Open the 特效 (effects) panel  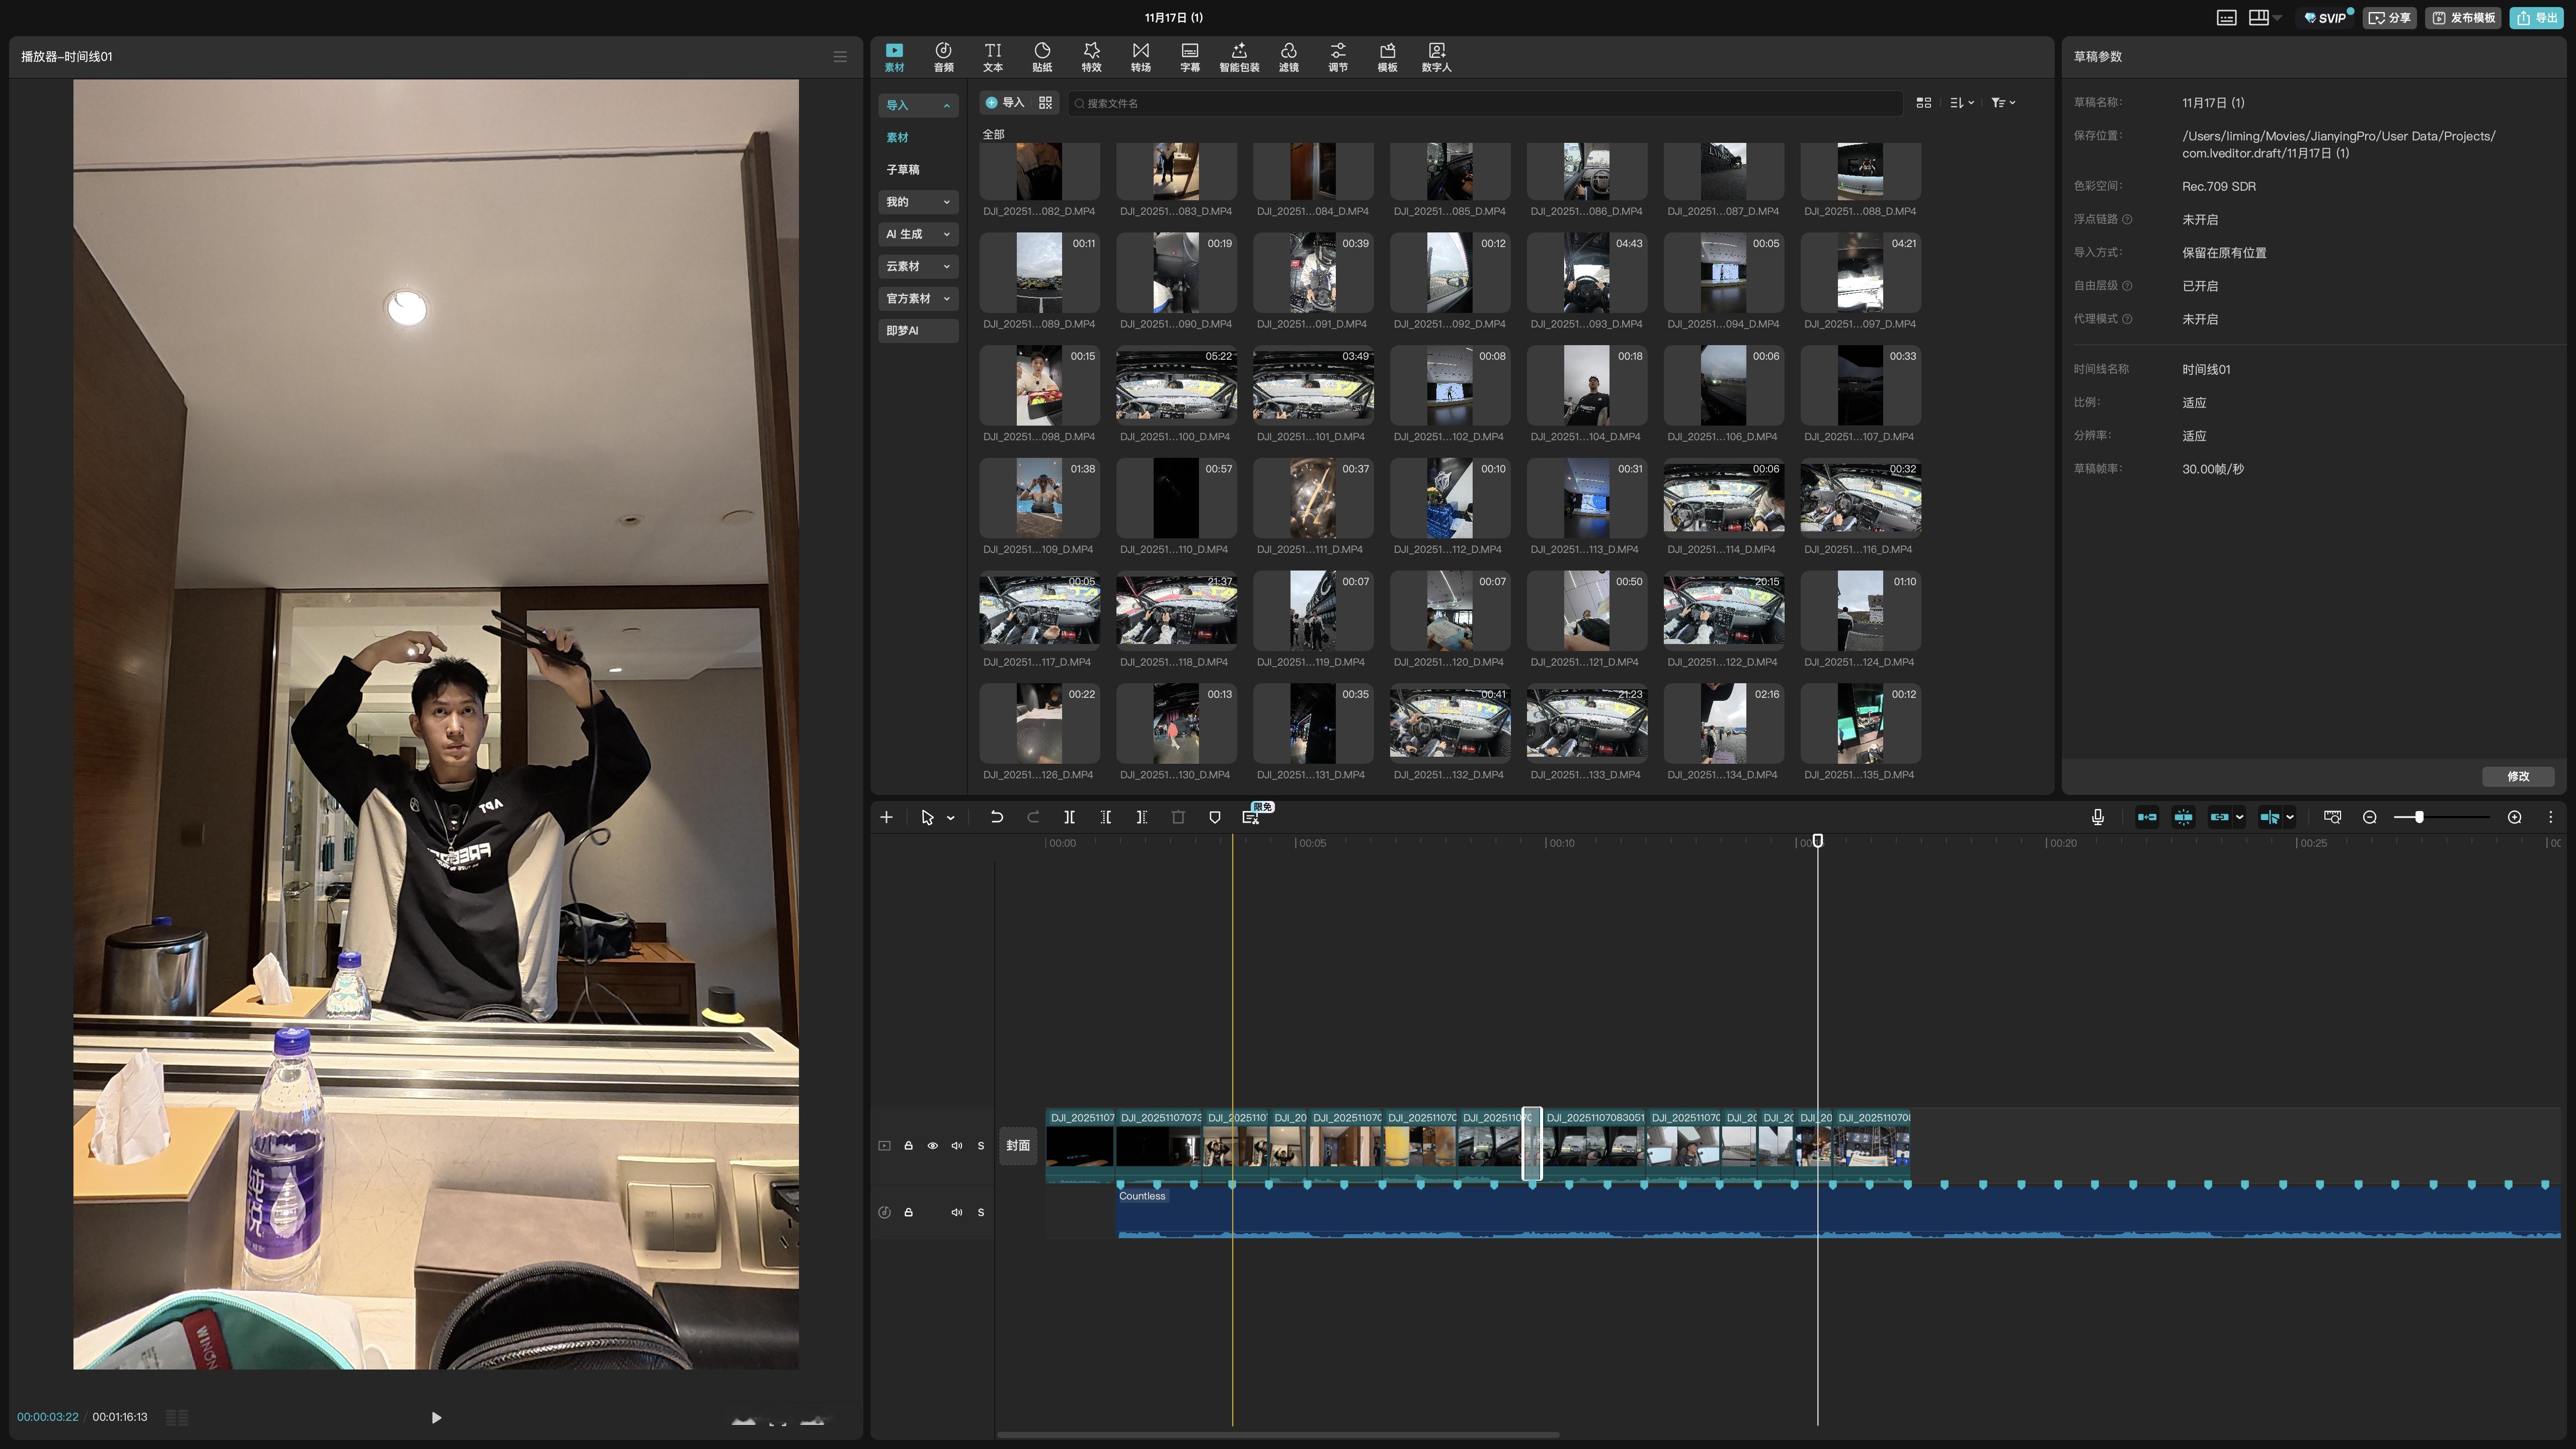(x=1091, y=56)
